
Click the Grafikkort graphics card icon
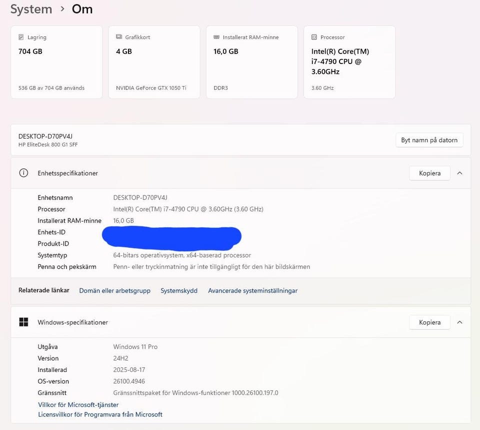point(119,37)
